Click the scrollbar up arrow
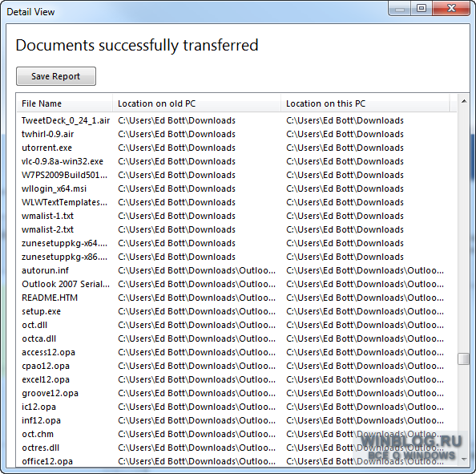This screenshot has width=476, height=474. click(x=463, y=101)
